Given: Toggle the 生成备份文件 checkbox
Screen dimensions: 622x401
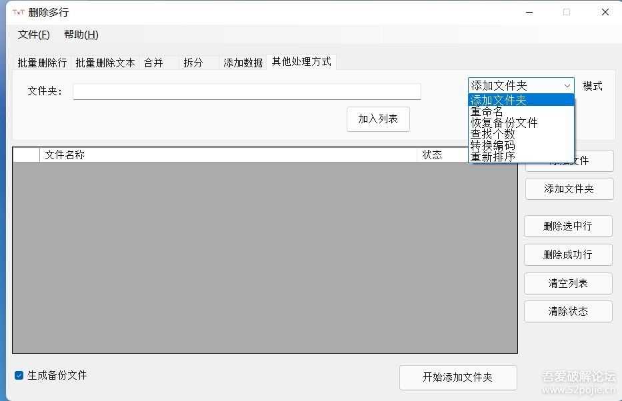Looking at the screenshot, I should pyautogui.click(x=19, y=375).
